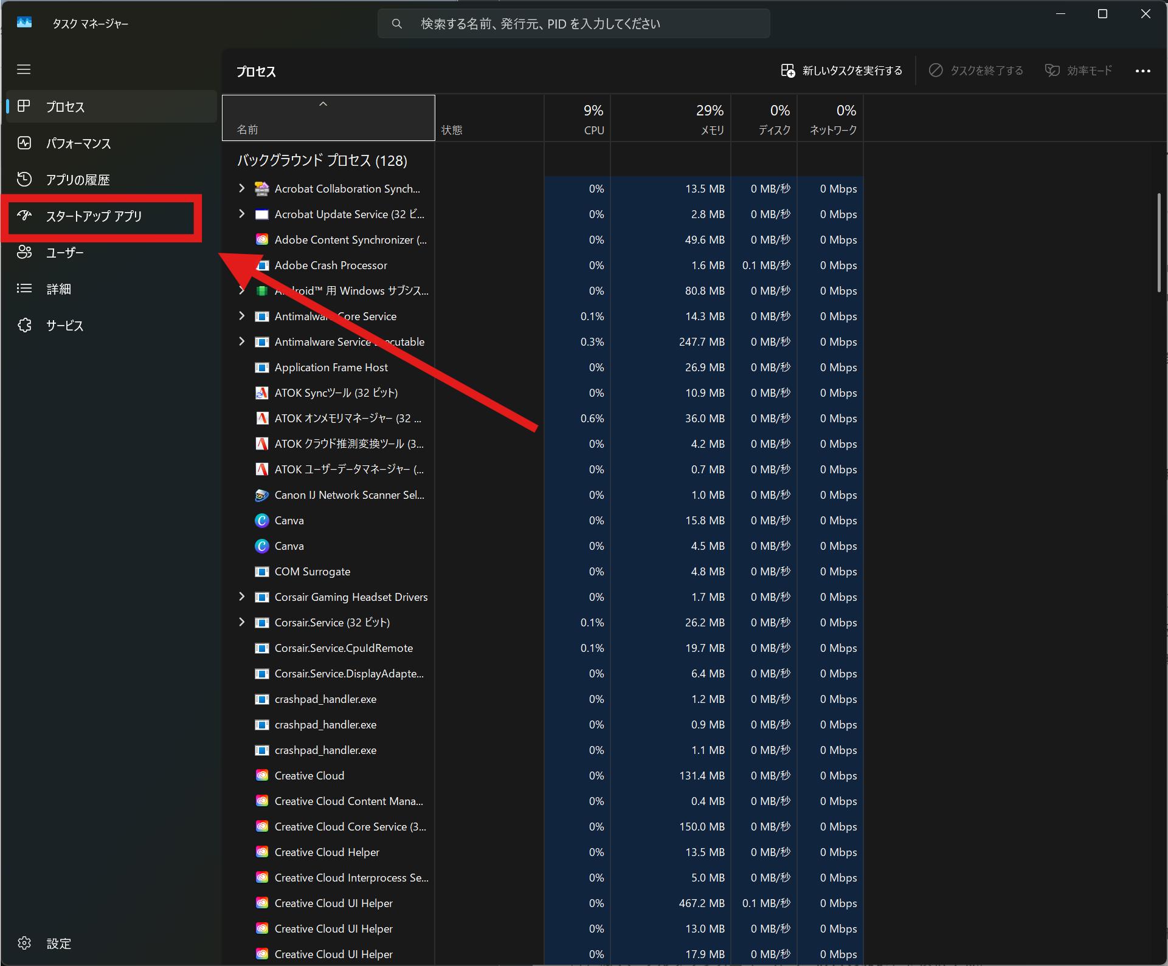Click 効率モード button
1168x966 pixels.
tap(1079, 71)
